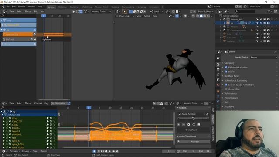Viewport: 279px width, 157px height.
Task: Collapse the rigAction.001 action group
Action: [3, 115]
